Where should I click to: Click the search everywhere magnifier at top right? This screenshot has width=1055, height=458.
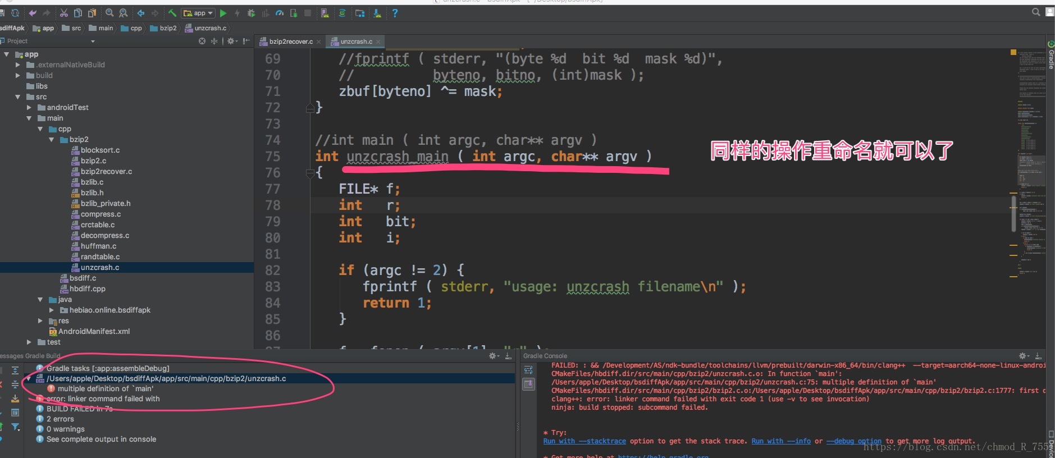click(1036, 12)
